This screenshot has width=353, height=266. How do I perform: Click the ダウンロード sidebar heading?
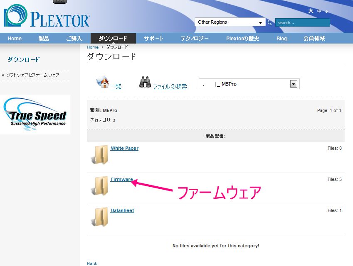(x=24, y=59)
